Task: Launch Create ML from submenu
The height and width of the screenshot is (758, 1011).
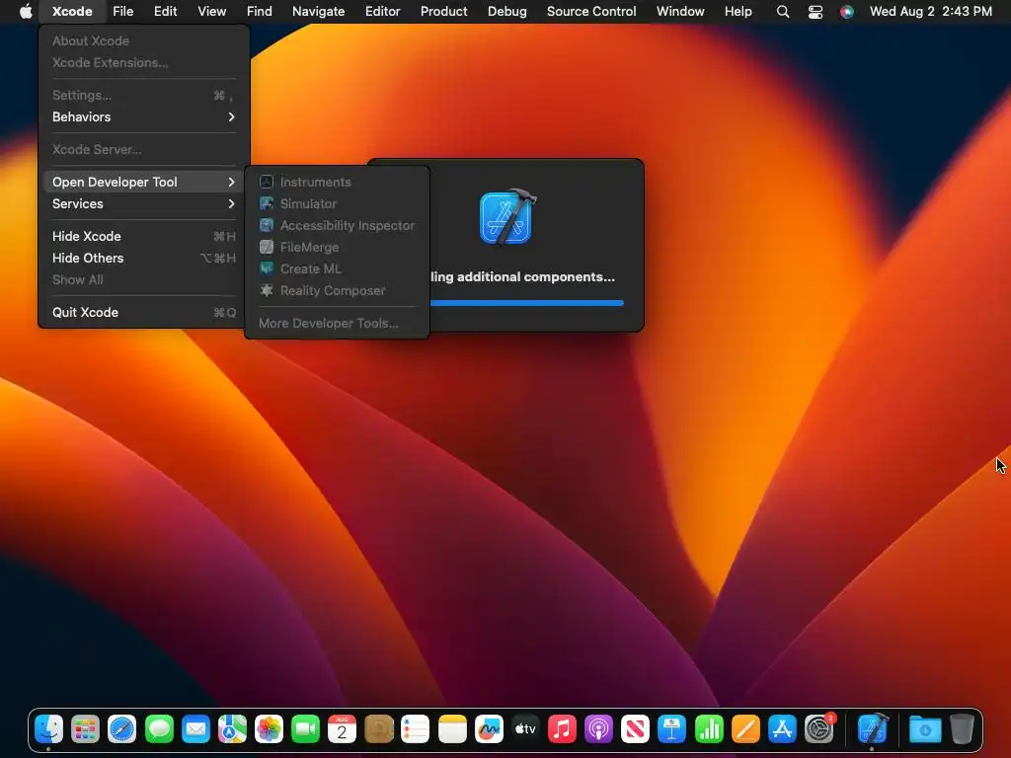Action: [336, 268]
